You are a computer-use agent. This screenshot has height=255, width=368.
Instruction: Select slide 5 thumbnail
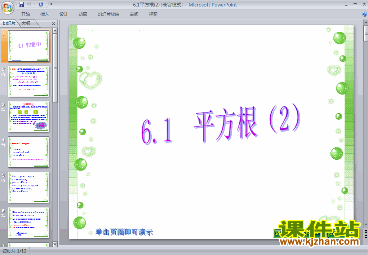point(28,188)
